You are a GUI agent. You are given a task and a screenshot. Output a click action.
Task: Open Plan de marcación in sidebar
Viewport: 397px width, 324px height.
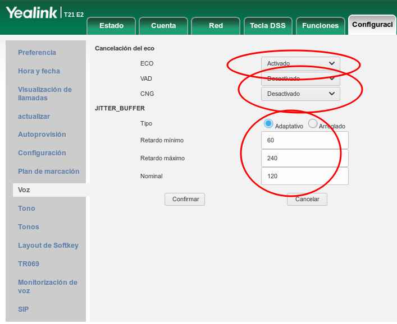point(48,172)
